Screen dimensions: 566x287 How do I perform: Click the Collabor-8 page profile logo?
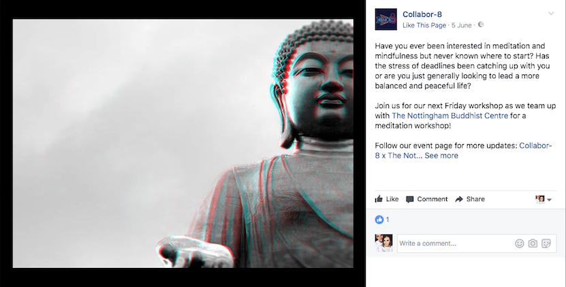tap(386, 19)
